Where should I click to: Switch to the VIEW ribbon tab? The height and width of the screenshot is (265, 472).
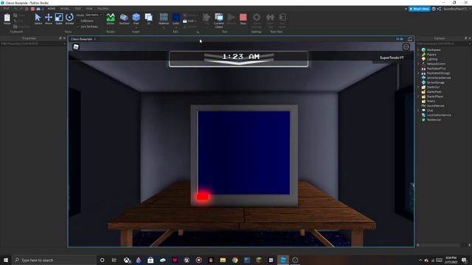89,9
